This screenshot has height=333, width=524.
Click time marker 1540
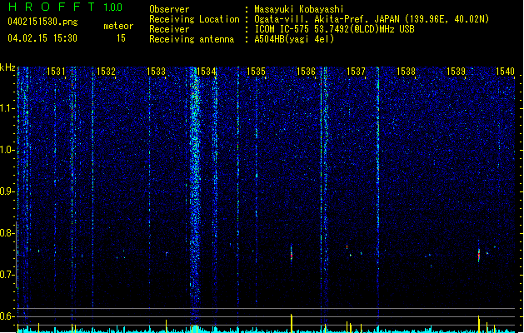pyautogui.click(x=506, y=72)
